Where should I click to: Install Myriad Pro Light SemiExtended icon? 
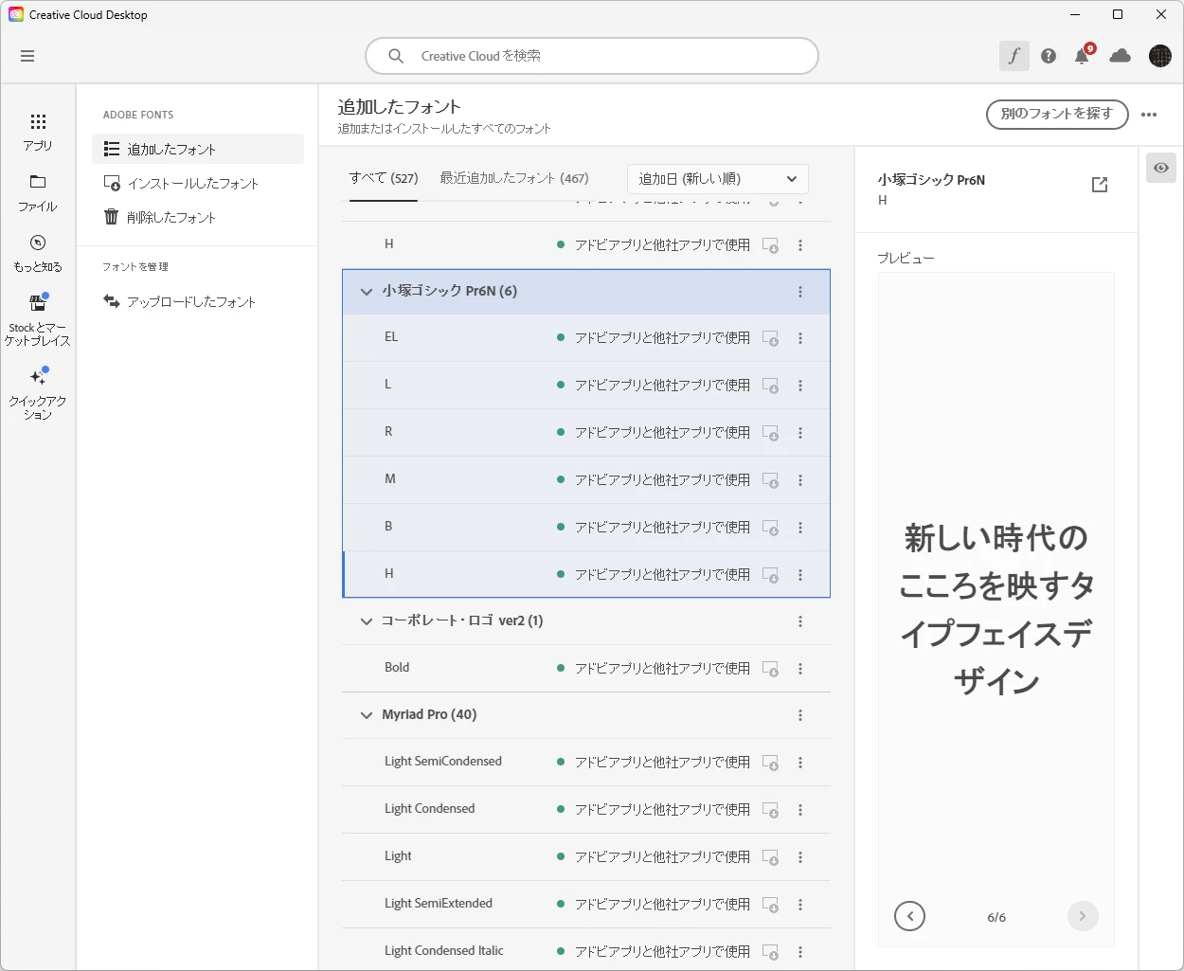[771, 905]
